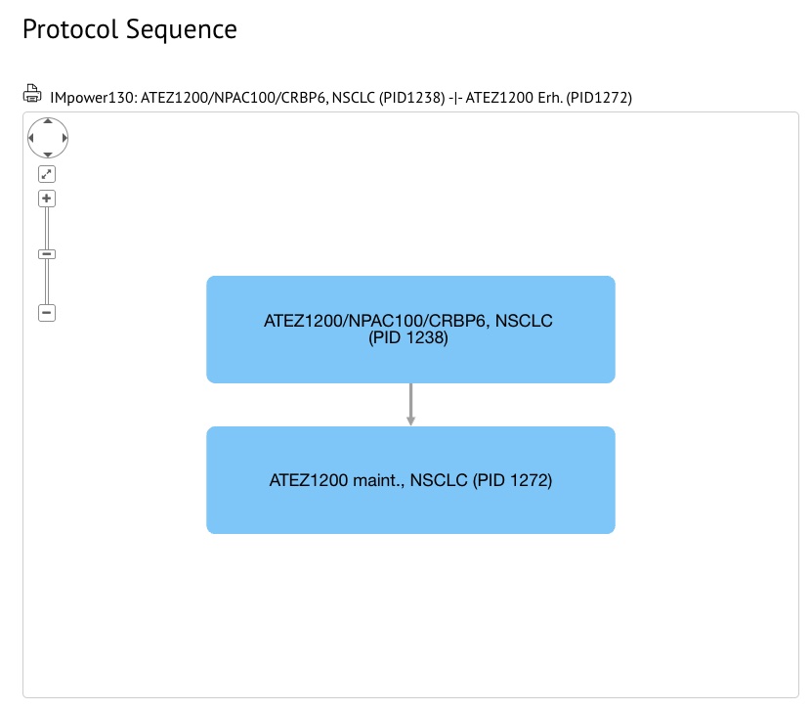Screen dimensions: 812x710
Task: Click the upper portion of the zoom slider track
Action: pos(46,225)
